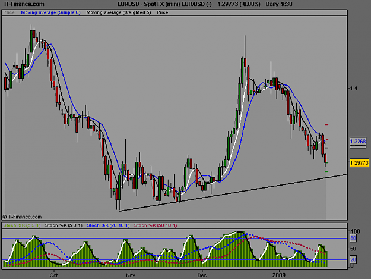The width and height of the screenshot is (371, 279).
Task: Click the IT-Finance.com title text
Action: (x=24, y=4)
